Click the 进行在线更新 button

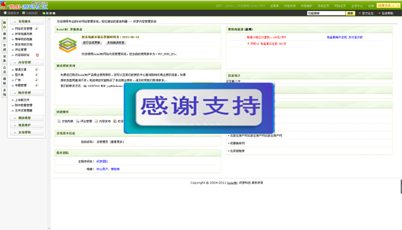92,43
